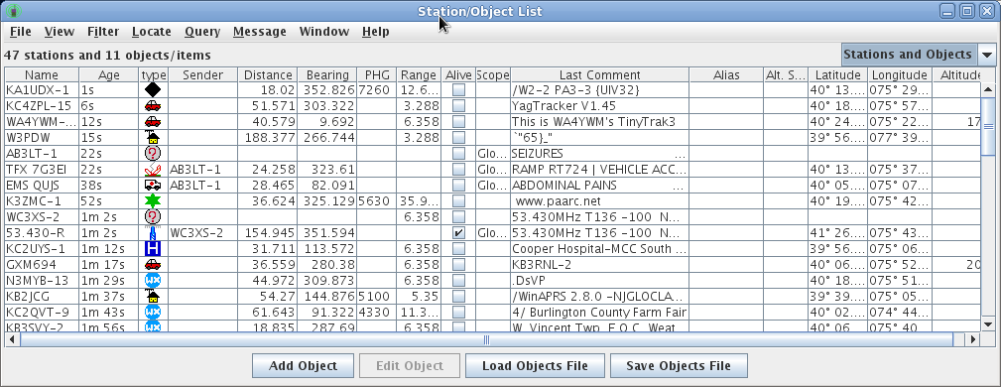This screenshot has height=387, width=1001.
Task: Click the Load Objects File button
Action: tap(535, 366)
